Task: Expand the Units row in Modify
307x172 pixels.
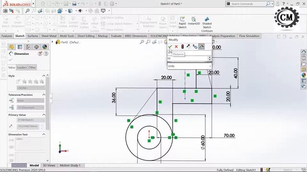Action: click(189, 66)
